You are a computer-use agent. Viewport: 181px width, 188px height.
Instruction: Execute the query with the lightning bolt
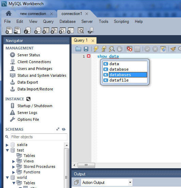[x=96, y=49]
